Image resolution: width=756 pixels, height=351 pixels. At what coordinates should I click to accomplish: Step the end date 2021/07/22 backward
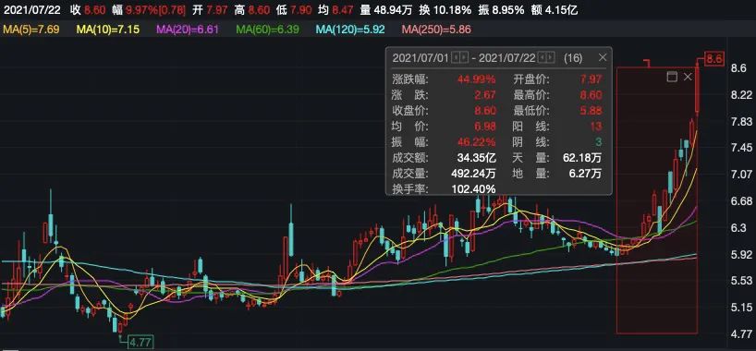pyautogui.click(x=543, y=58)
